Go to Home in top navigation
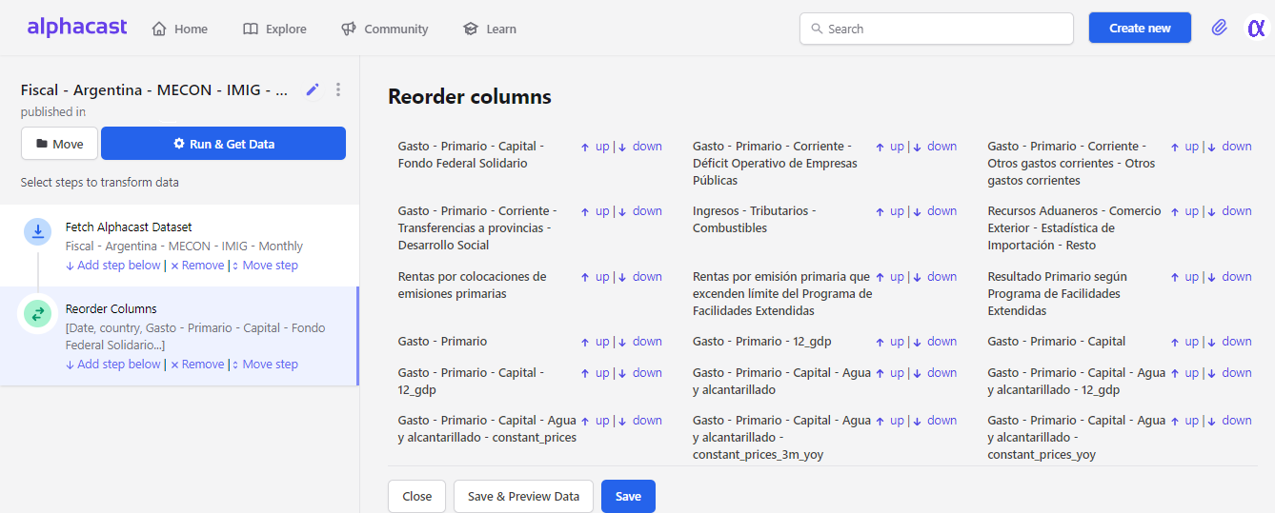Screen dimensions: 1275x513 tap(180, 29)
